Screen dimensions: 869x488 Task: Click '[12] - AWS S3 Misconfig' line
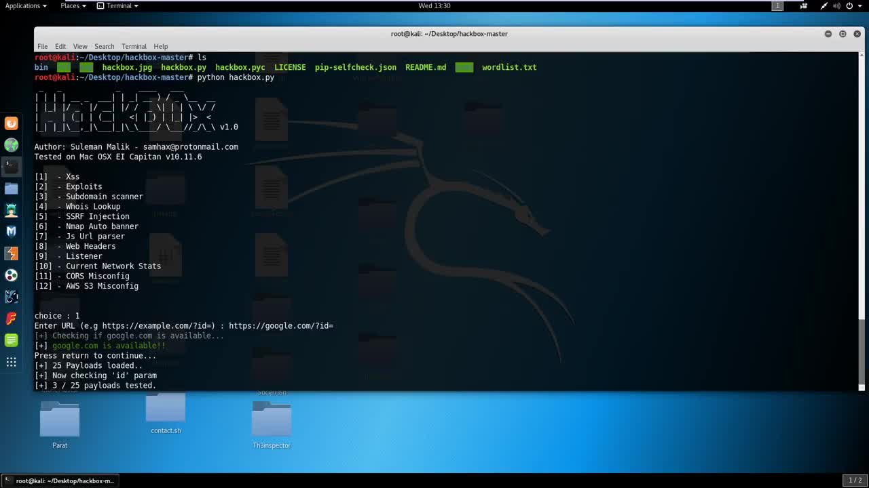(x=86, y=286)
